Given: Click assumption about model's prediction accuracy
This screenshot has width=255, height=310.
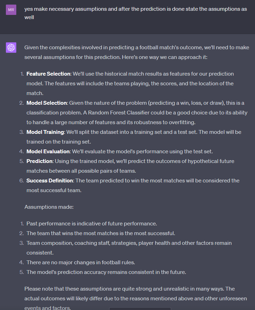Looking at the screenshot, I should [106, 272].
